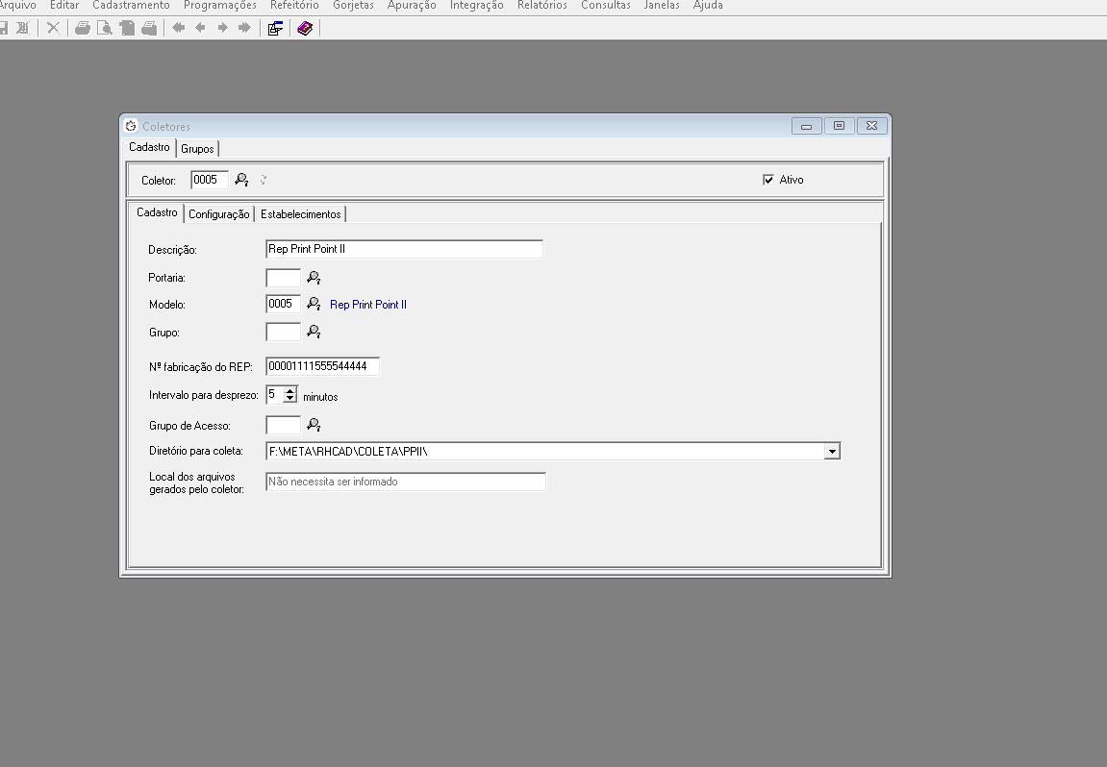Click the Descrição text field
The image size is (1107, 767).
pos(404,250)
